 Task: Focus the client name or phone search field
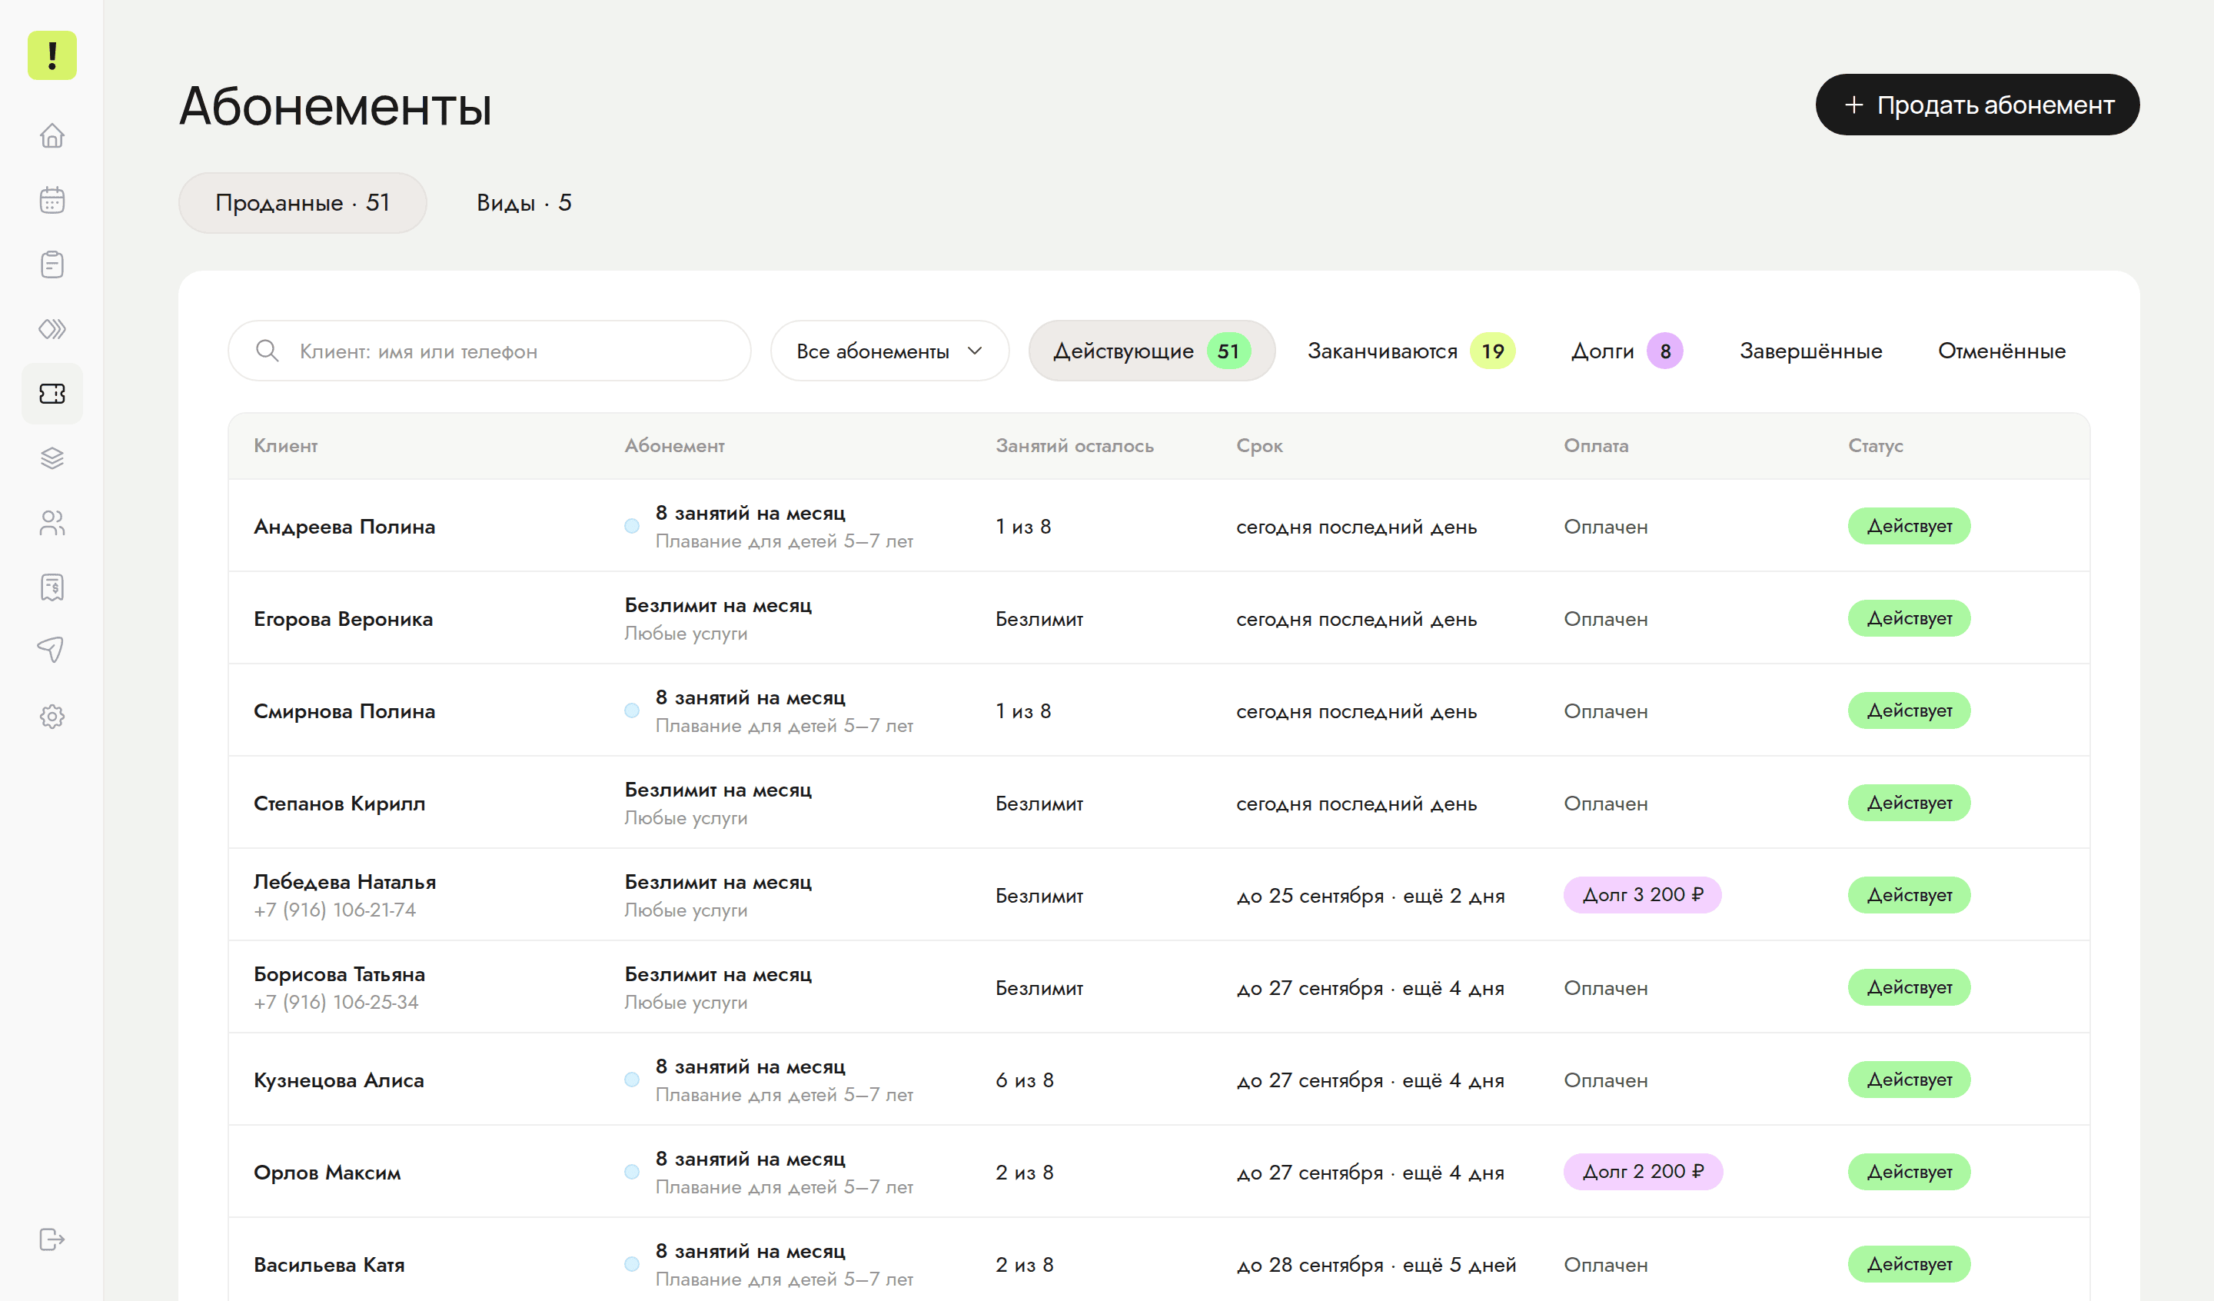490,351
